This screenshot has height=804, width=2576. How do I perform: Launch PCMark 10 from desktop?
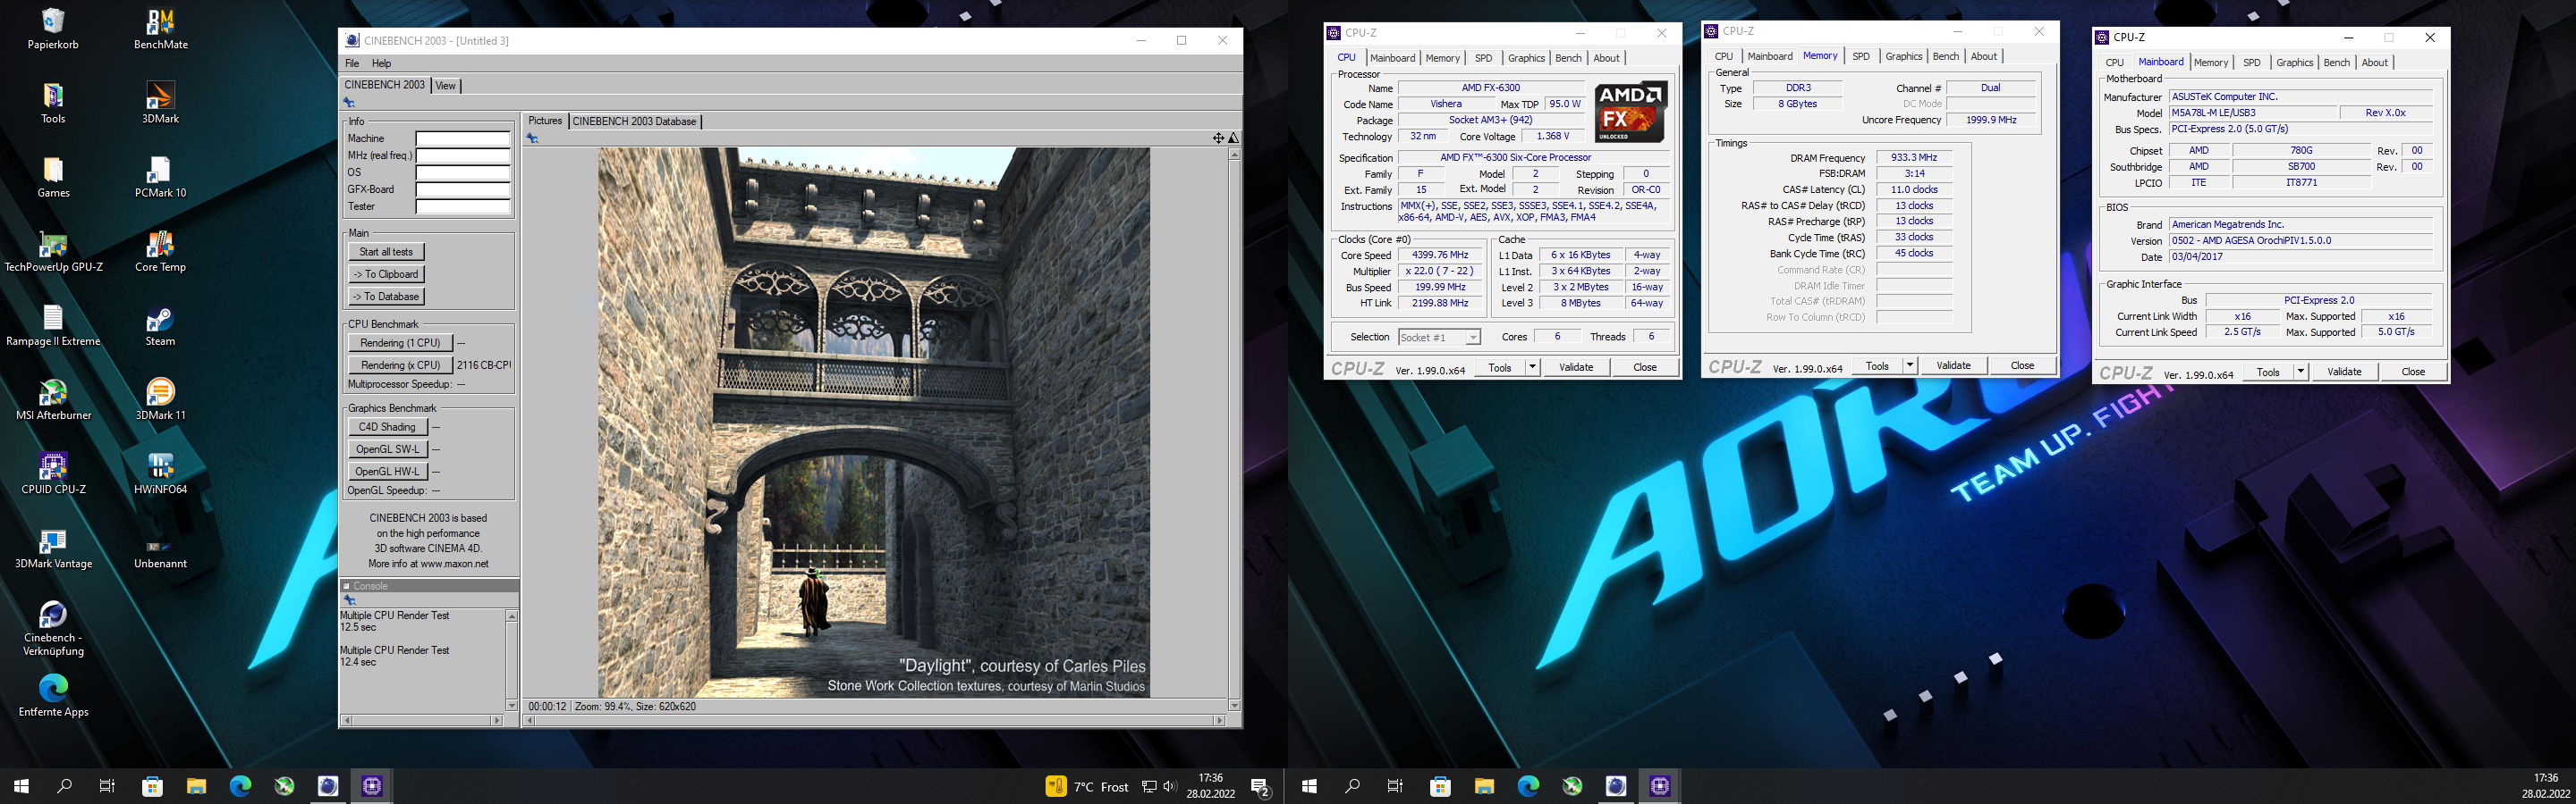[x=160, y=178]
